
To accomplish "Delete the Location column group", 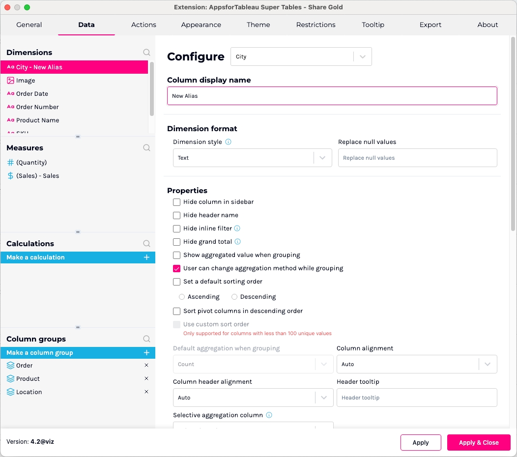I will click(x=146, y=392).
